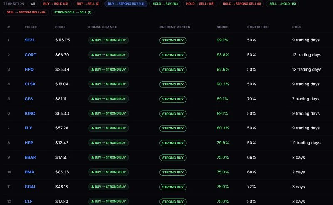The image size is (333, 205).
Task: Click the STRONG BUY action badge for BMA
Action: [x=173, y=172]
